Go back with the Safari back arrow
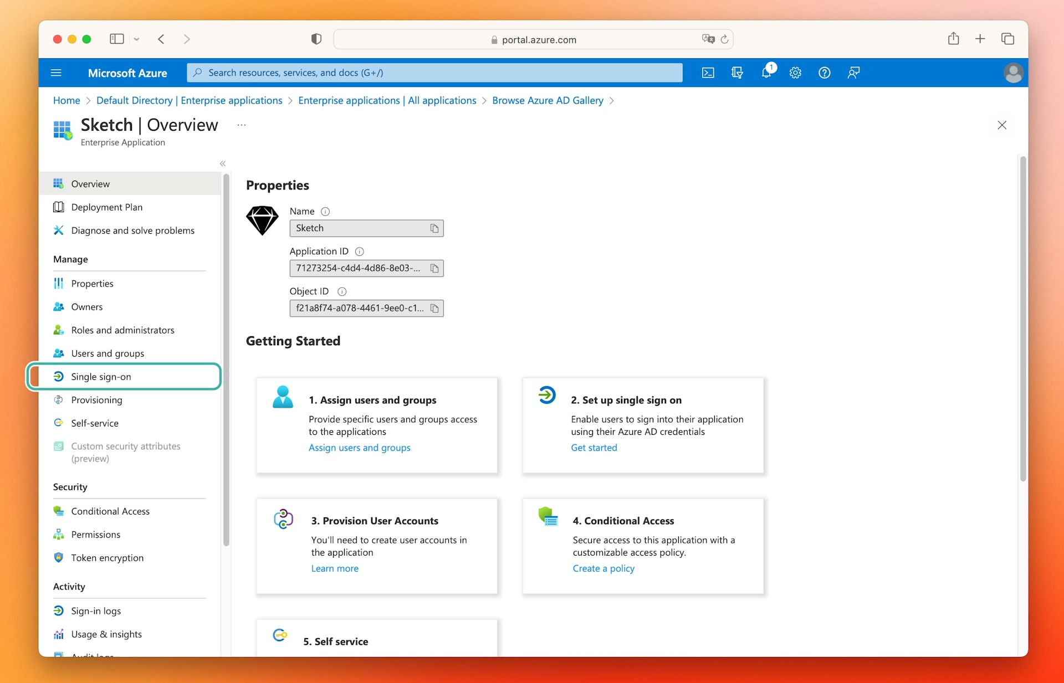Image resolution: width=1064 pixels, height=683 pixels. [161, 39]
